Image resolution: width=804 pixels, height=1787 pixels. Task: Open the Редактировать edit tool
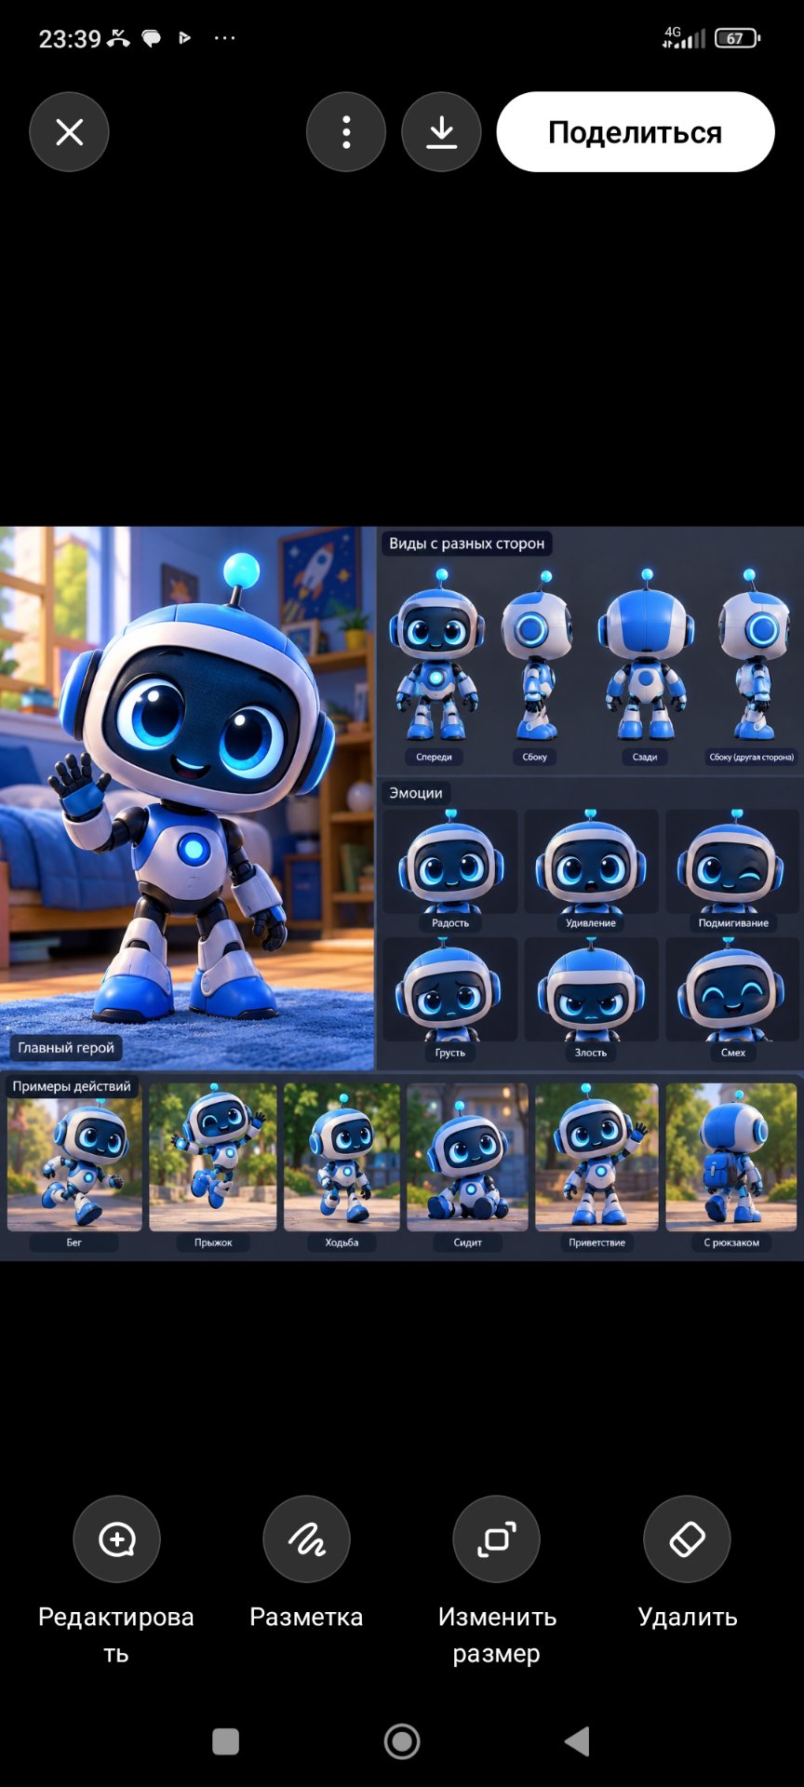click(x=116, y=1539)
